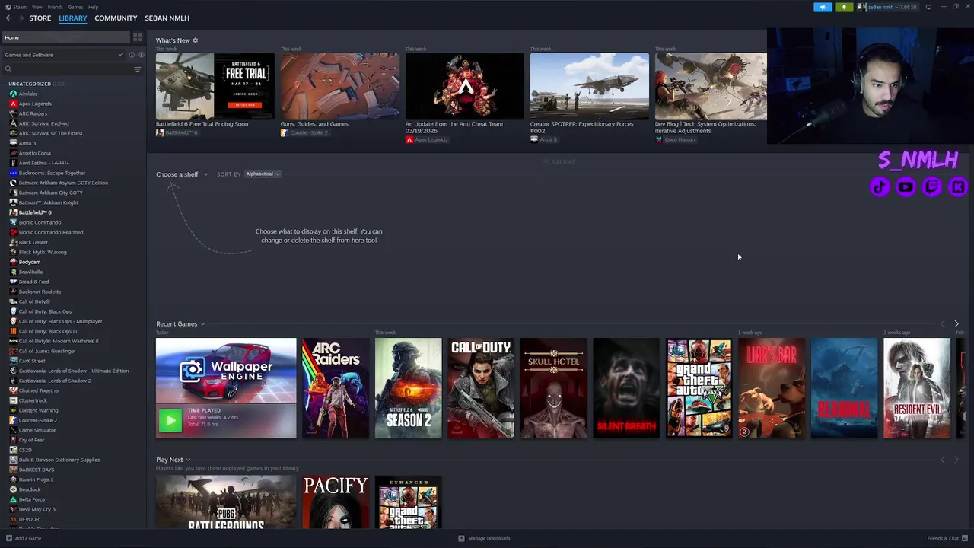974x548 pixels.
Task: Select Counter-Strike 2 in the list
Action: [37, 420]
